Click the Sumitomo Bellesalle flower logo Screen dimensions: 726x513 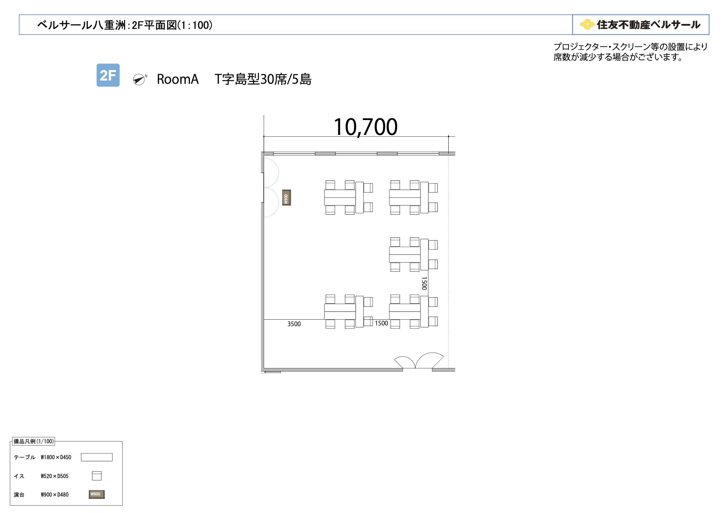coord(587,25)
